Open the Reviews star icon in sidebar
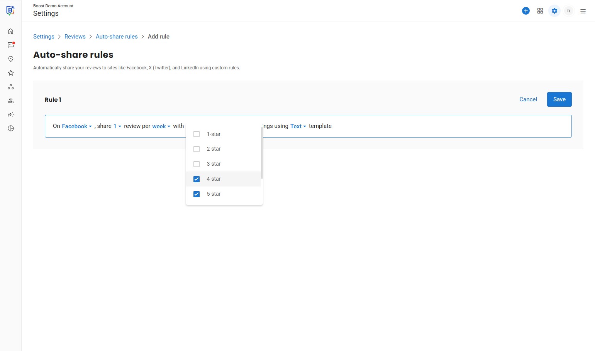595x351 pixels. 11,73
